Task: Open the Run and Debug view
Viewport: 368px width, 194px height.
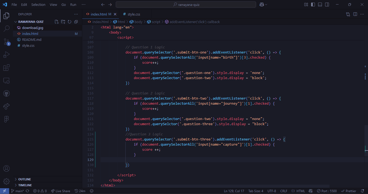Action: [x=6, y=55]
